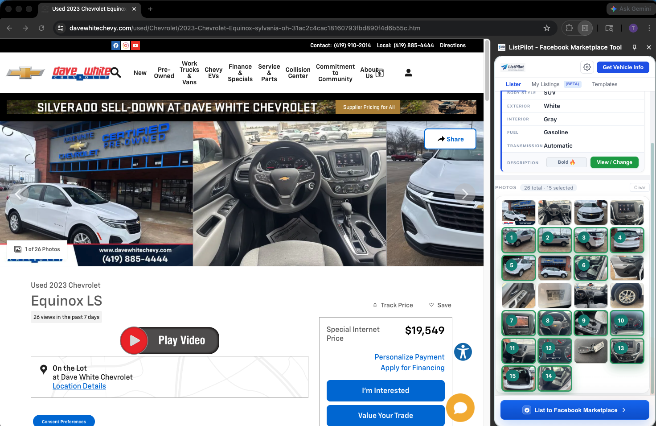The width and height of the screenshot is (656, 426).
Task: Clear the selected photos
Action: click(640, 188)
